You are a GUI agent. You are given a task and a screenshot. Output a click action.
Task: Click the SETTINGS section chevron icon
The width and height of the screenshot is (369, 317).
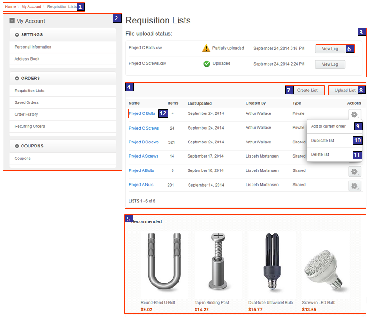coord(18,34)
